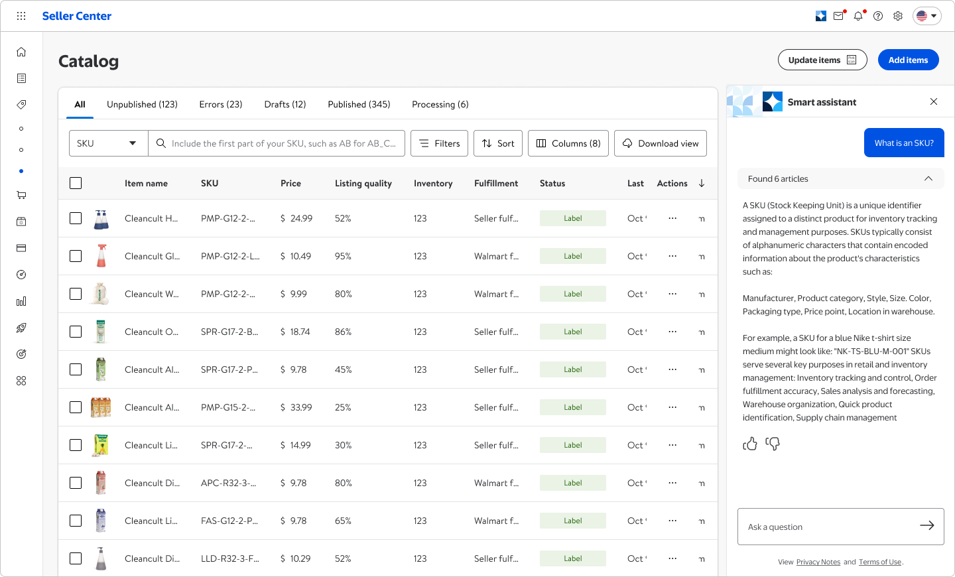Click the thumbs up feedback icon
This screenshot has width=955, height=577.
click(x=750, y=444)
